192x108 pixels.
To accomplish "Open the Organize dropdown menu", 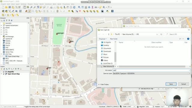I will (x=103, y=39).
